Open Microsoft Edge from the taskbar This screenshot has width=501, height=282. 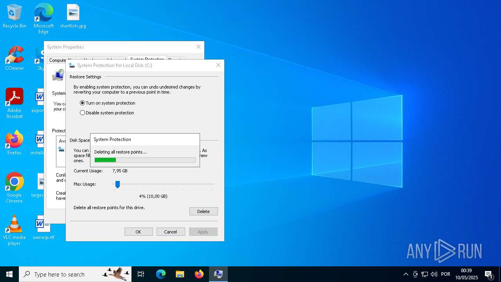click(x=161, y=274)
